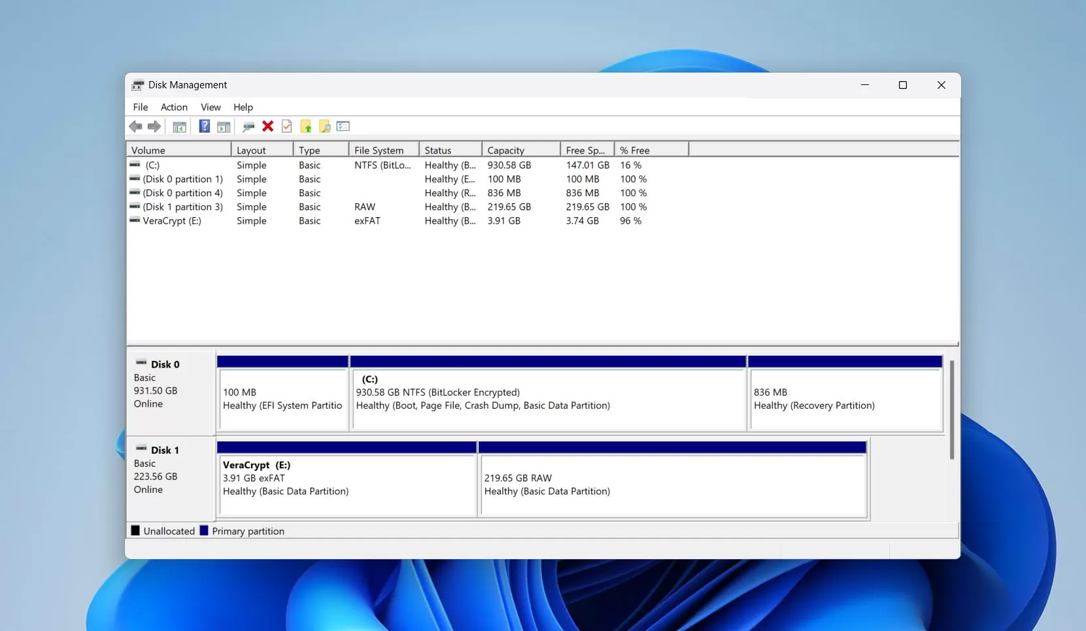Image resolution: width=1086 pixels, height=631 pixels.
Task: Click the black Unallocated legend swatch
Action: (x=135, y=530)
